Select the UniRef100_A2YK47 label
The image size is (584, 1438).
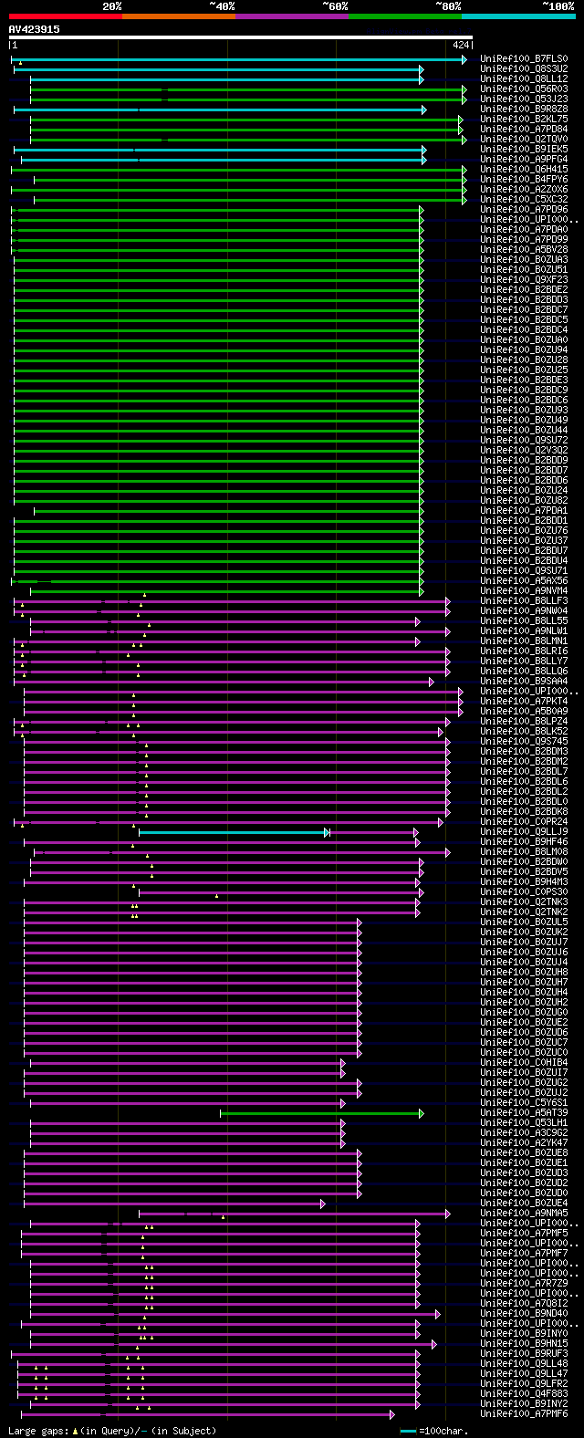click(x=524, y=1143)
